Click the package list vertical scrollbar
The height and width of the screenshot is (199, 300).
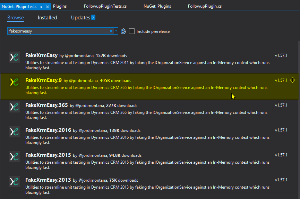click(299, 120)
